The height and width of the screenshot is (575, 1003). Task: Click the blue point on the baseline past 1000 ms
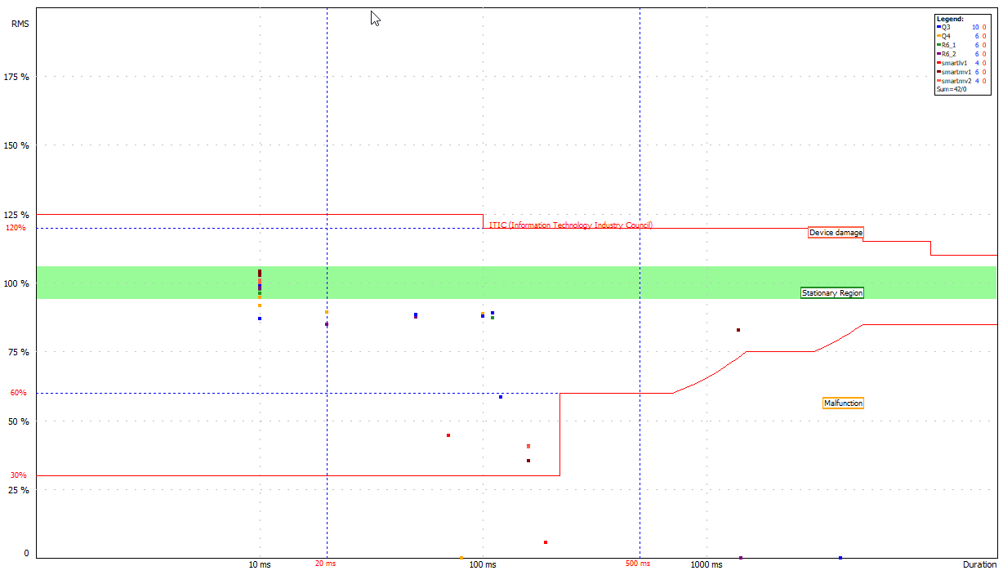coord(840,558)
